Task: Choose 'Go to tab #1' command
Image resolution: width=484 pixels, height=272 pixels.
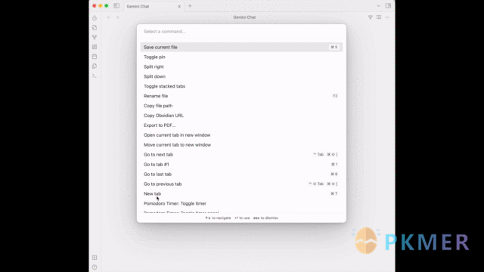Action: [241, 165]
